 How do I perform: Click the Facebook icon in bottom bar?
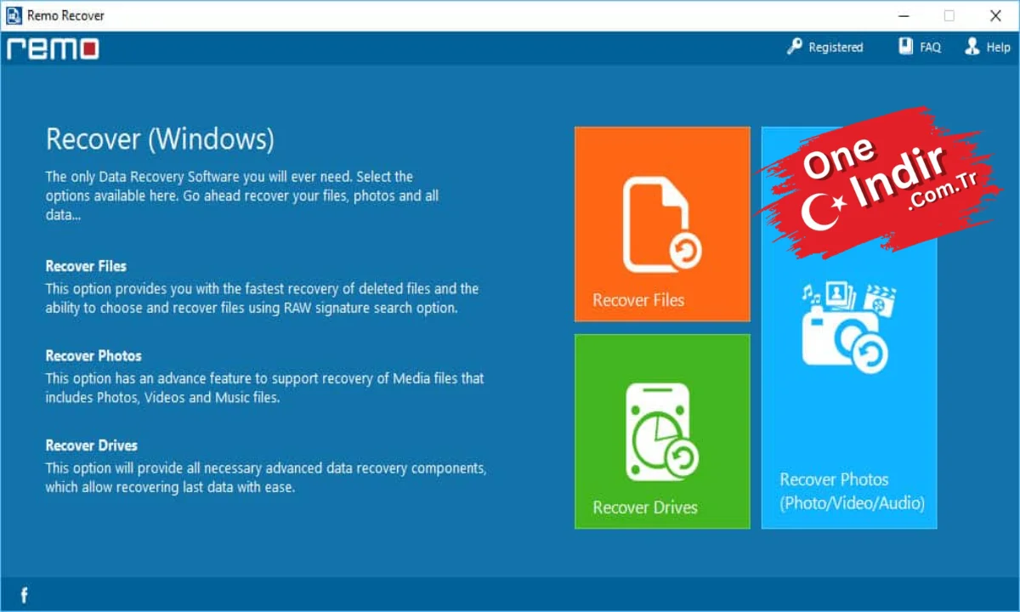click(x=24, y=595)
